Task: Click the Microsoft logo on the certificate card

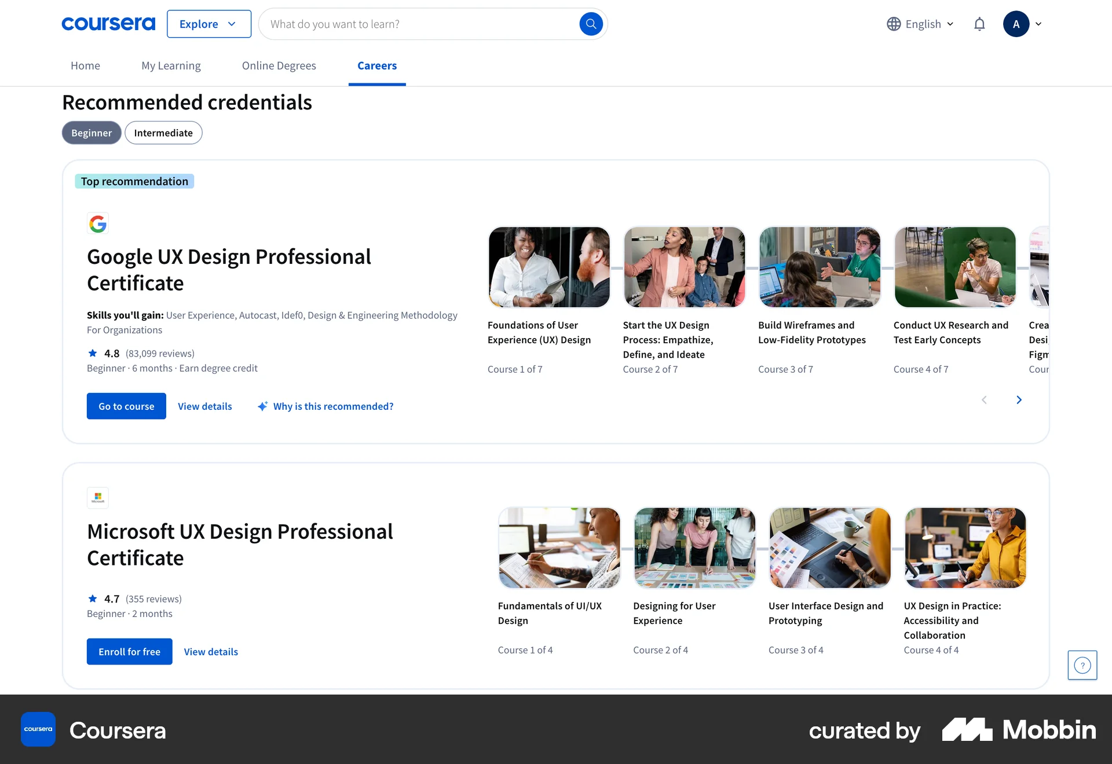Action: pos(97,498)
